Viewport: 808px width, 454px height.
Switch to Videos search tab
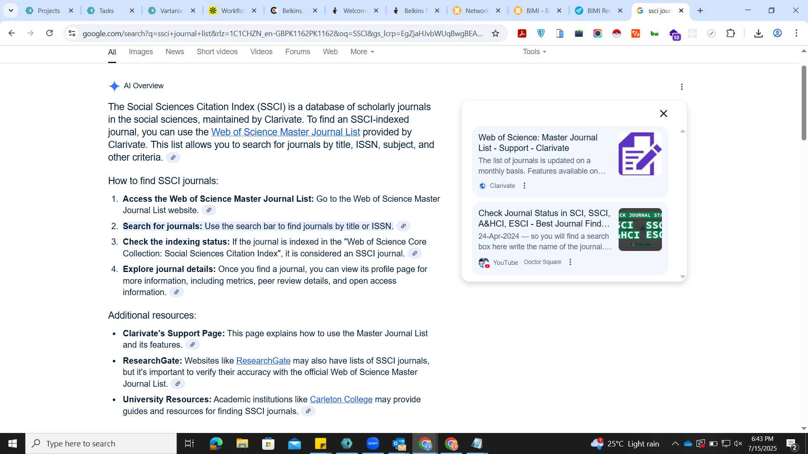tap(261, 52)
